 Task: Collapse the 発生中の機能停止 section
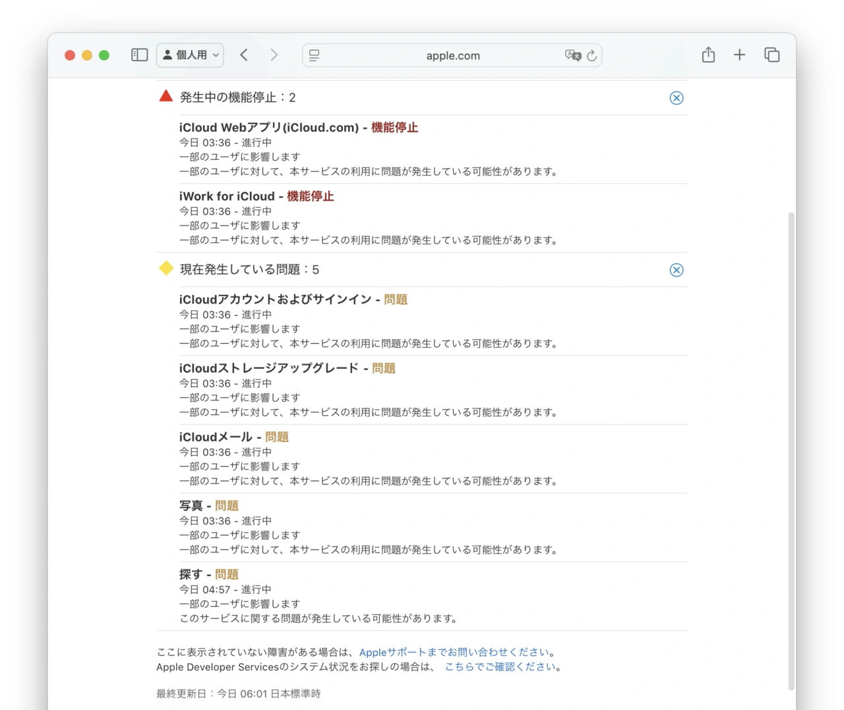pyautogui.click(x=677, y=98)
